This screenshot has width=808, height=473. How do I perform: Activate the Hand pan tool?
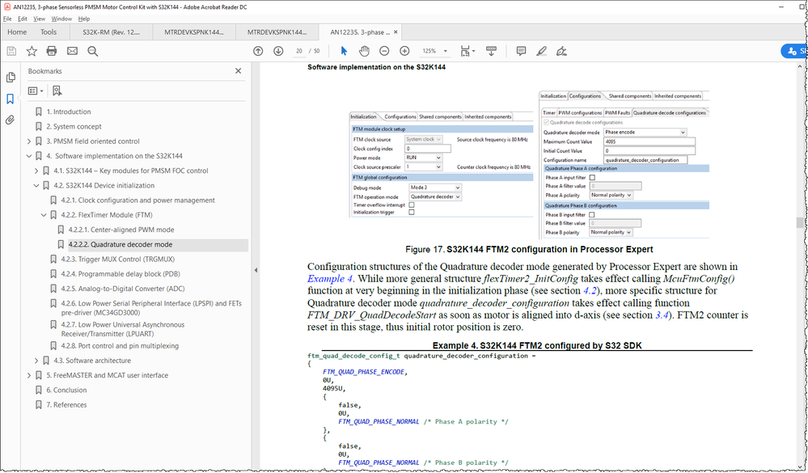pos(364,51)
